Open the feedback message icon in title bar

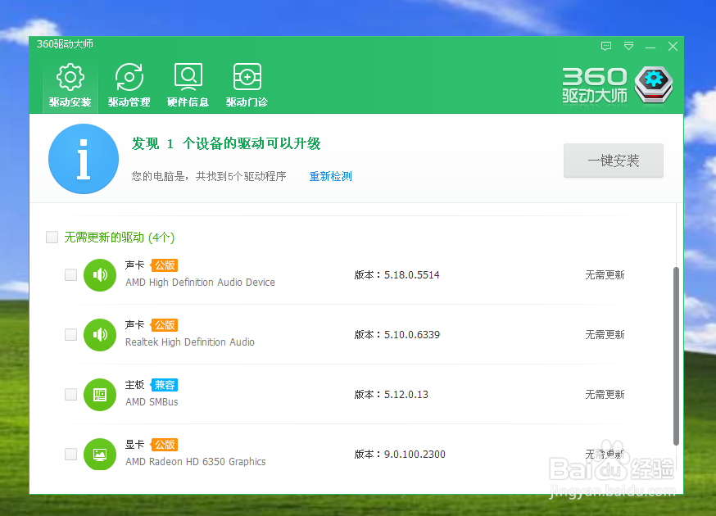click(x=606, y=46)
